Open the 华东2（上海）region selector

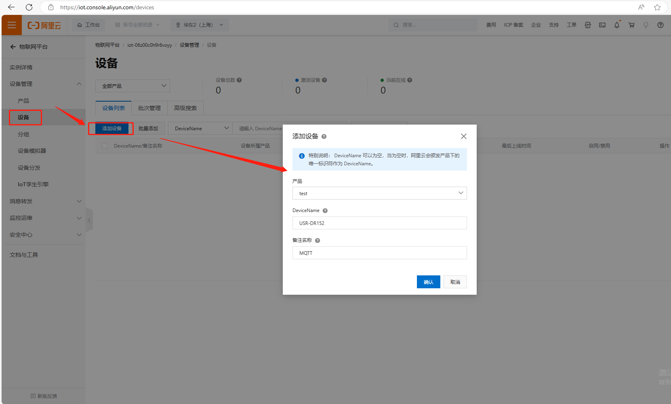(x=200, y=25)
